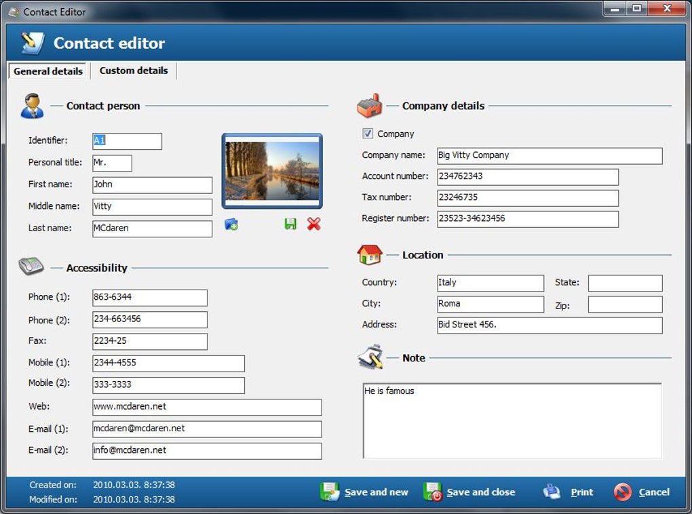Image resolution: width=692 pixels, height=514 pixels.
Task: Select the General details tab
Action: 46,71
